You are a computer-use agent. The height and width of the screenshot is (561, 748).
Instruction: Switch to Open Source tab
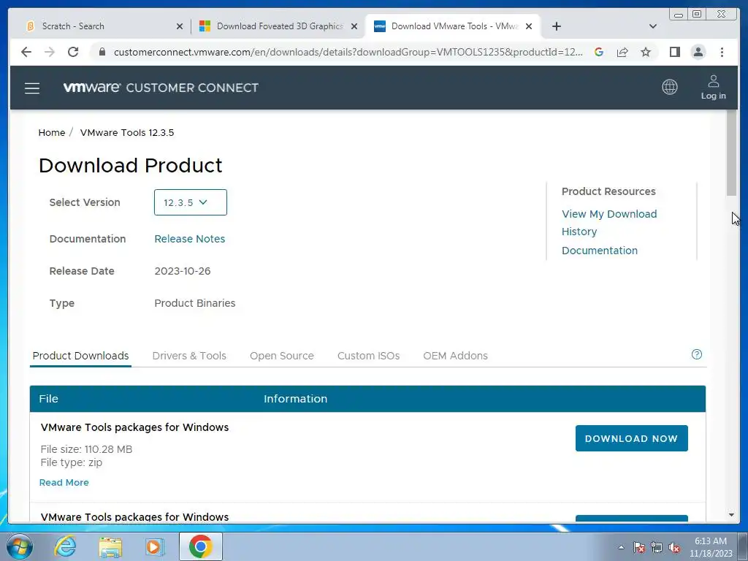pyautogui.click(x=281, y=356)
